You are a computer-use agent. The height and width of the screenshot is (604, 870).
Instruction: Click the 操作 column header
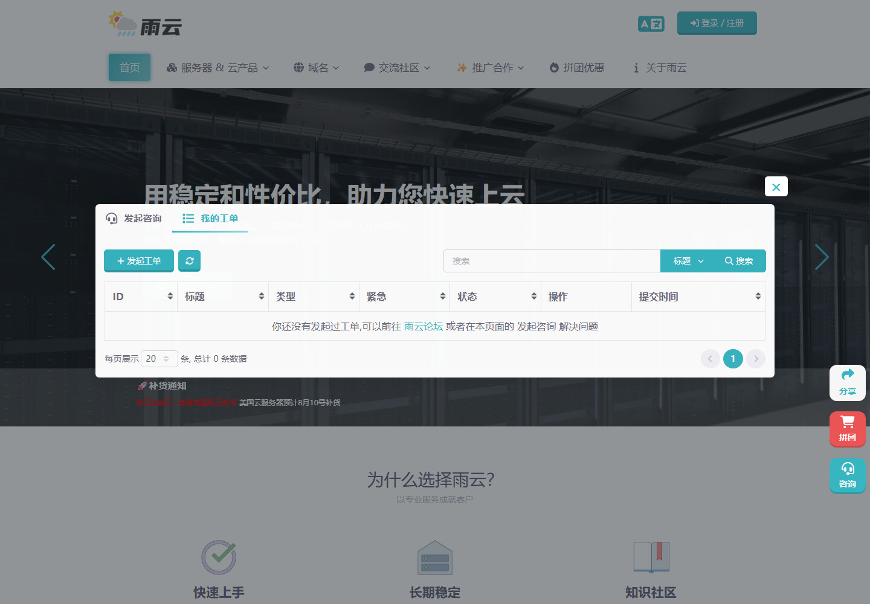point(586,297)
